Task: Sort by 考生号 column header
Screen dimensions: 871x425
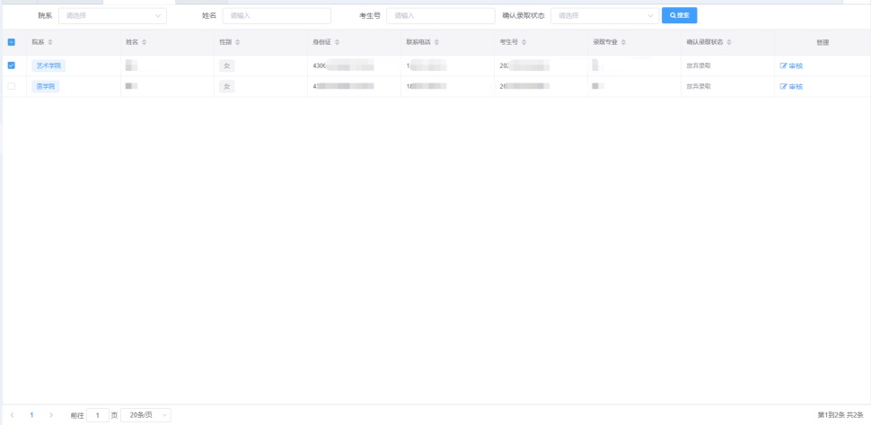Action: pos(523,42)
